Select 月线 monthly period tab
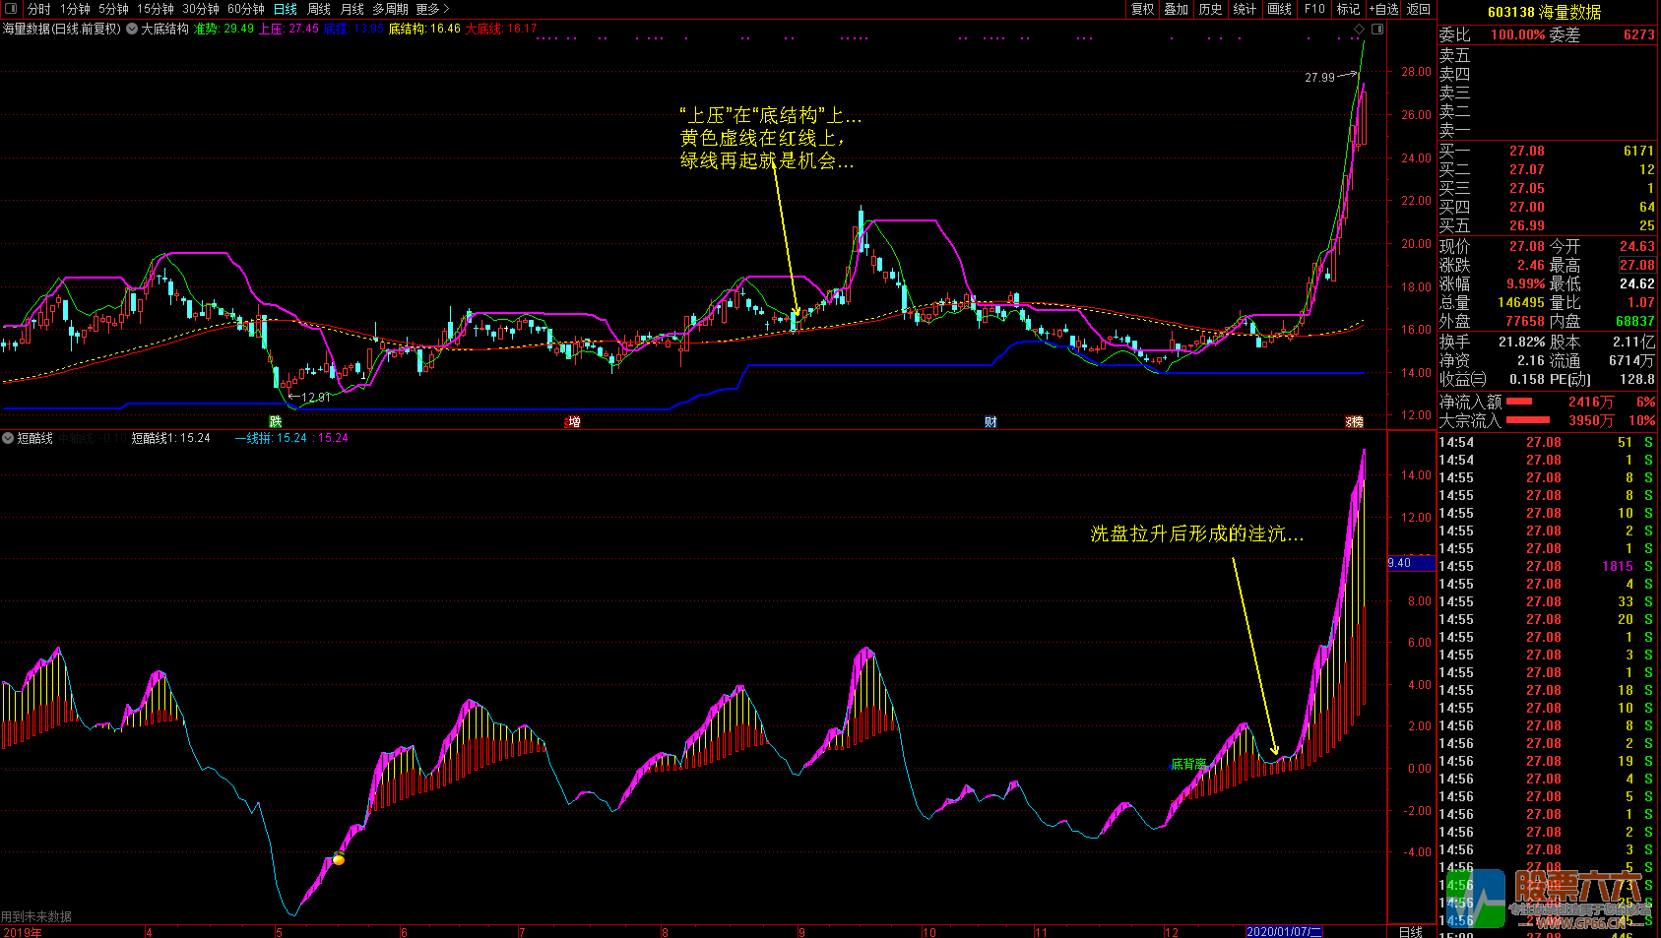The width and height of the screenshot is (1661, 938). 352,9
